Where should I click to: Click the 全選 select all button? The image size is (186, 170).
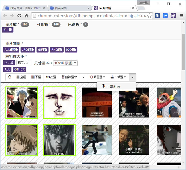point(21,77)
